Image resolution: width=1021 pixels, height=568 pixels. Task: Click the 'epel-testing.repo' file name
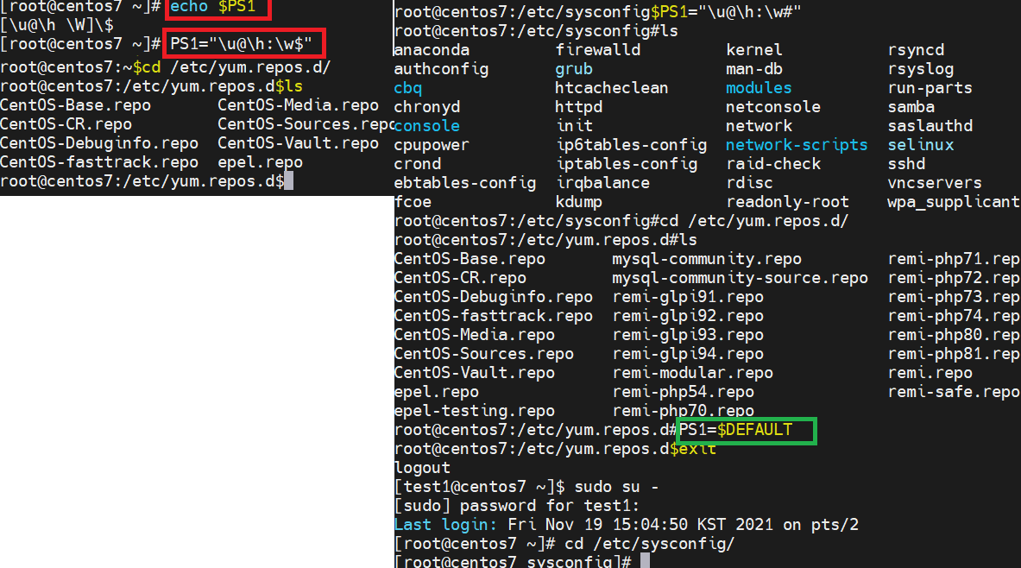click(474, 410)
